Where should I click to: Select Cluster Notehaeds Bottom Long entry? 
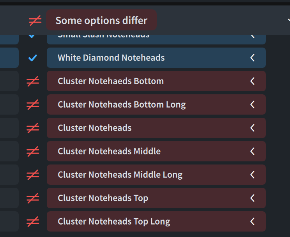[122, 104]
